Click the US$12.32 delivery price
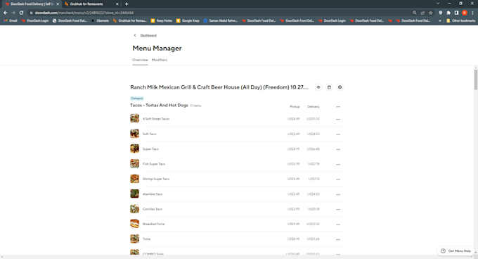Viewport: 478px width, 259px height. 313,224
